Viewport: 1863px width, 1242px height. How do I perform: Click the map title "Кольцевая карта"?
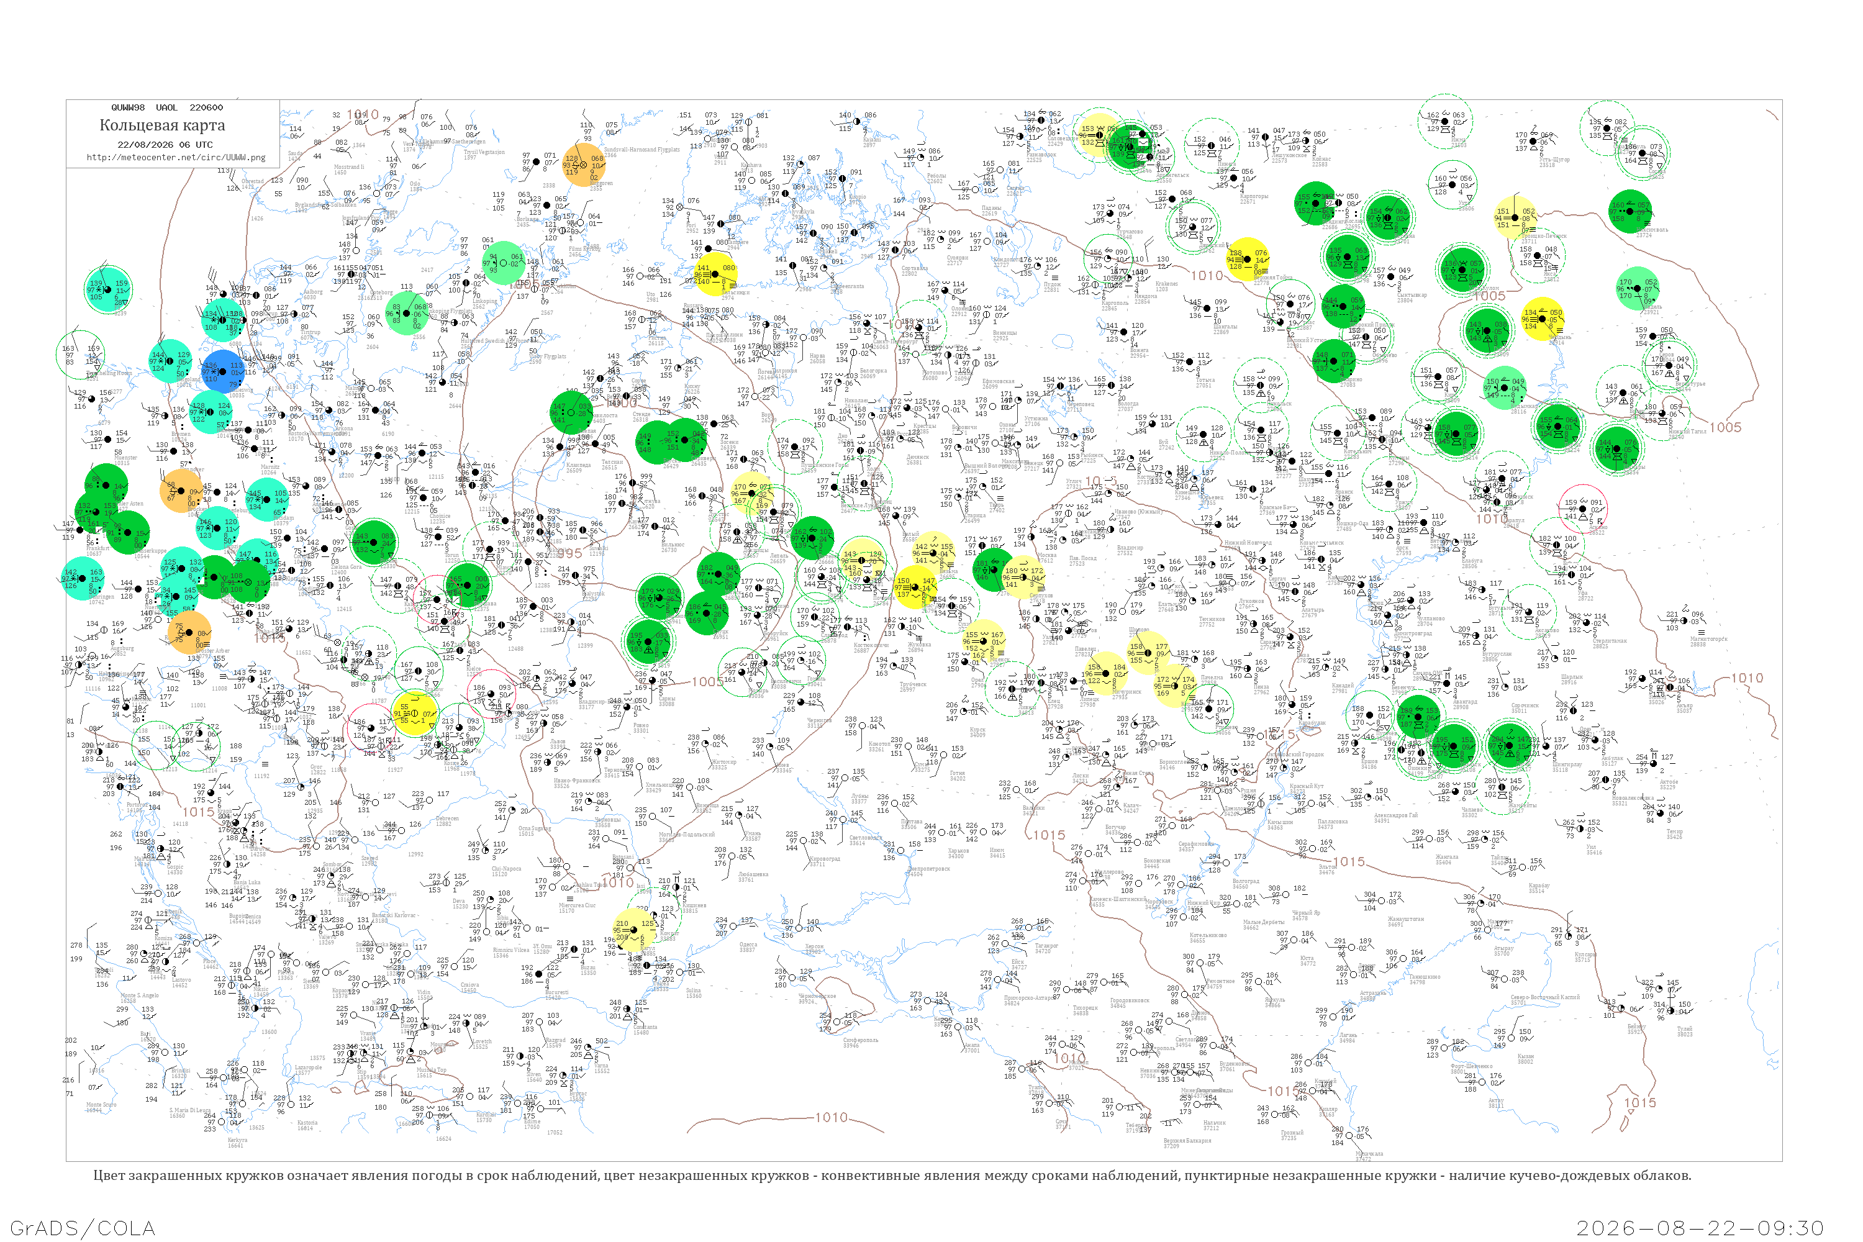162,125
